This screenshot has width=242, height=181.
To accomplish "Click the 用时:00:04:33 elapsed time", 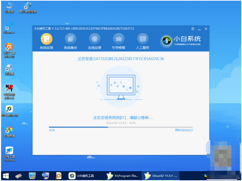I will tap(184, 130).
